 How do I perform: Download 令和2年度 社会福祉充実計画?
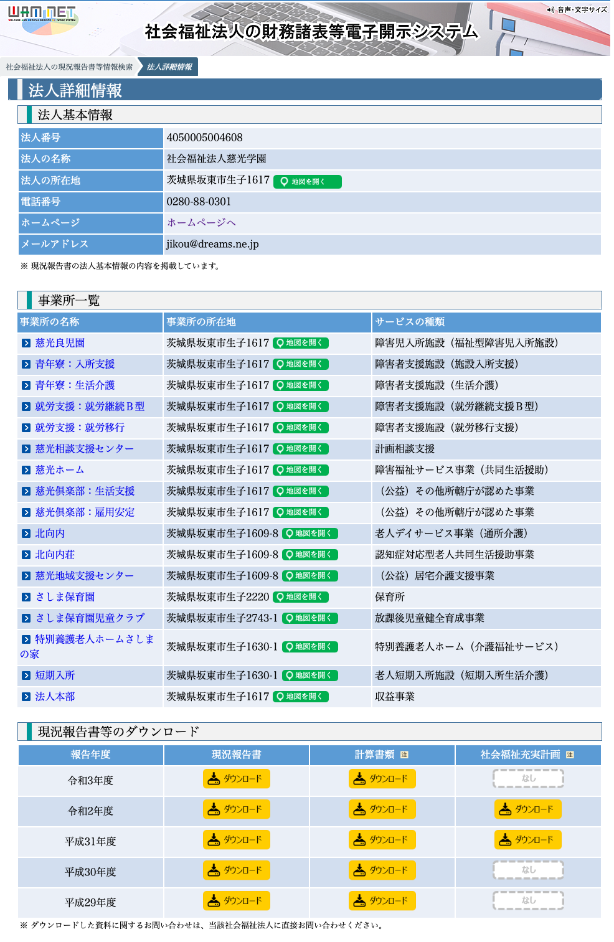(x=528, y=809)
